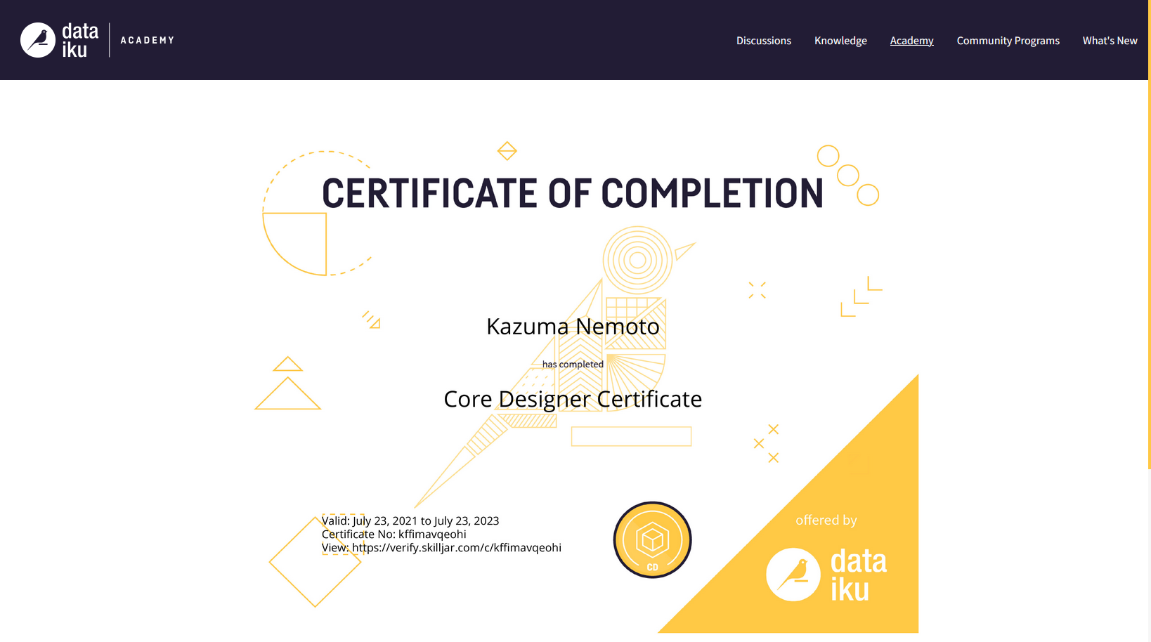
Task: Open the Discussions menu item
Action: point(763,40)
